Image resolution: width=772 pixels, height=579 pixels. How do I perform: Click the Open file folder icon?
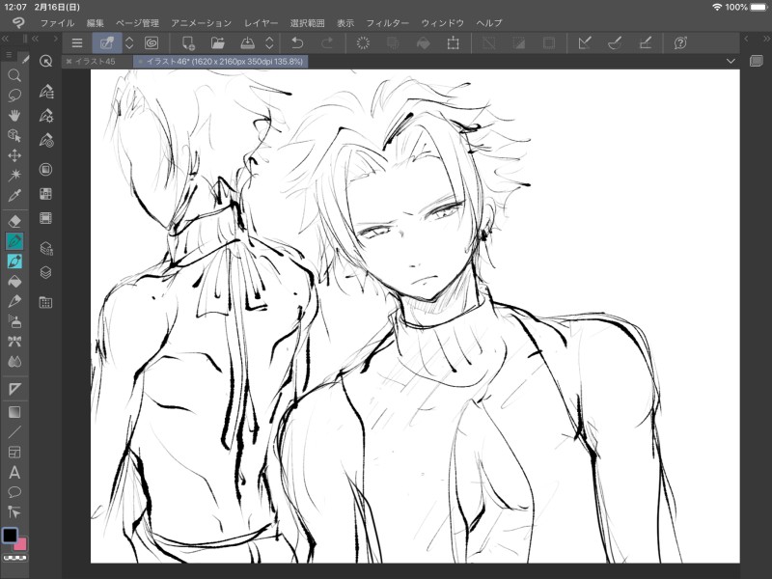coord(218,42)
